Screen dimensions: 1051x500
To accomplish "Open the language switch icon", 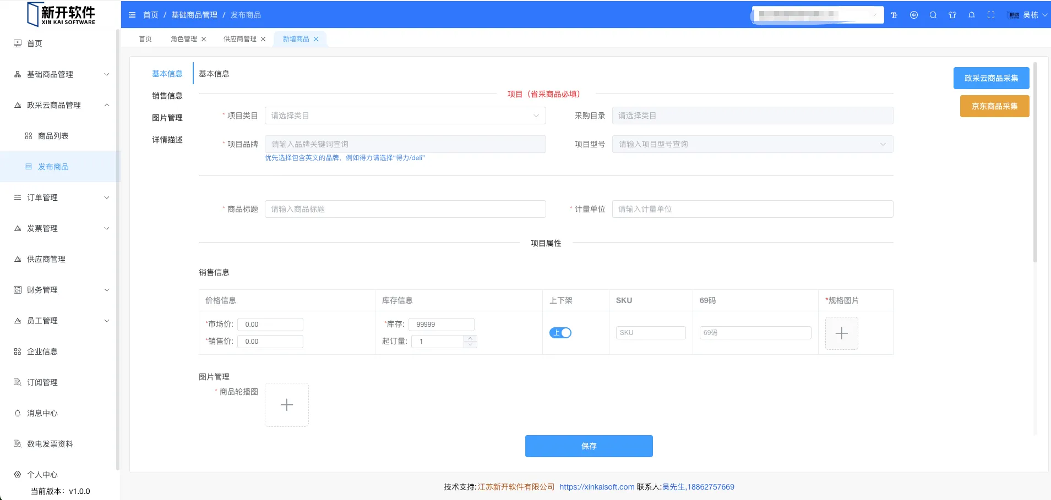I will click(914, 15).
